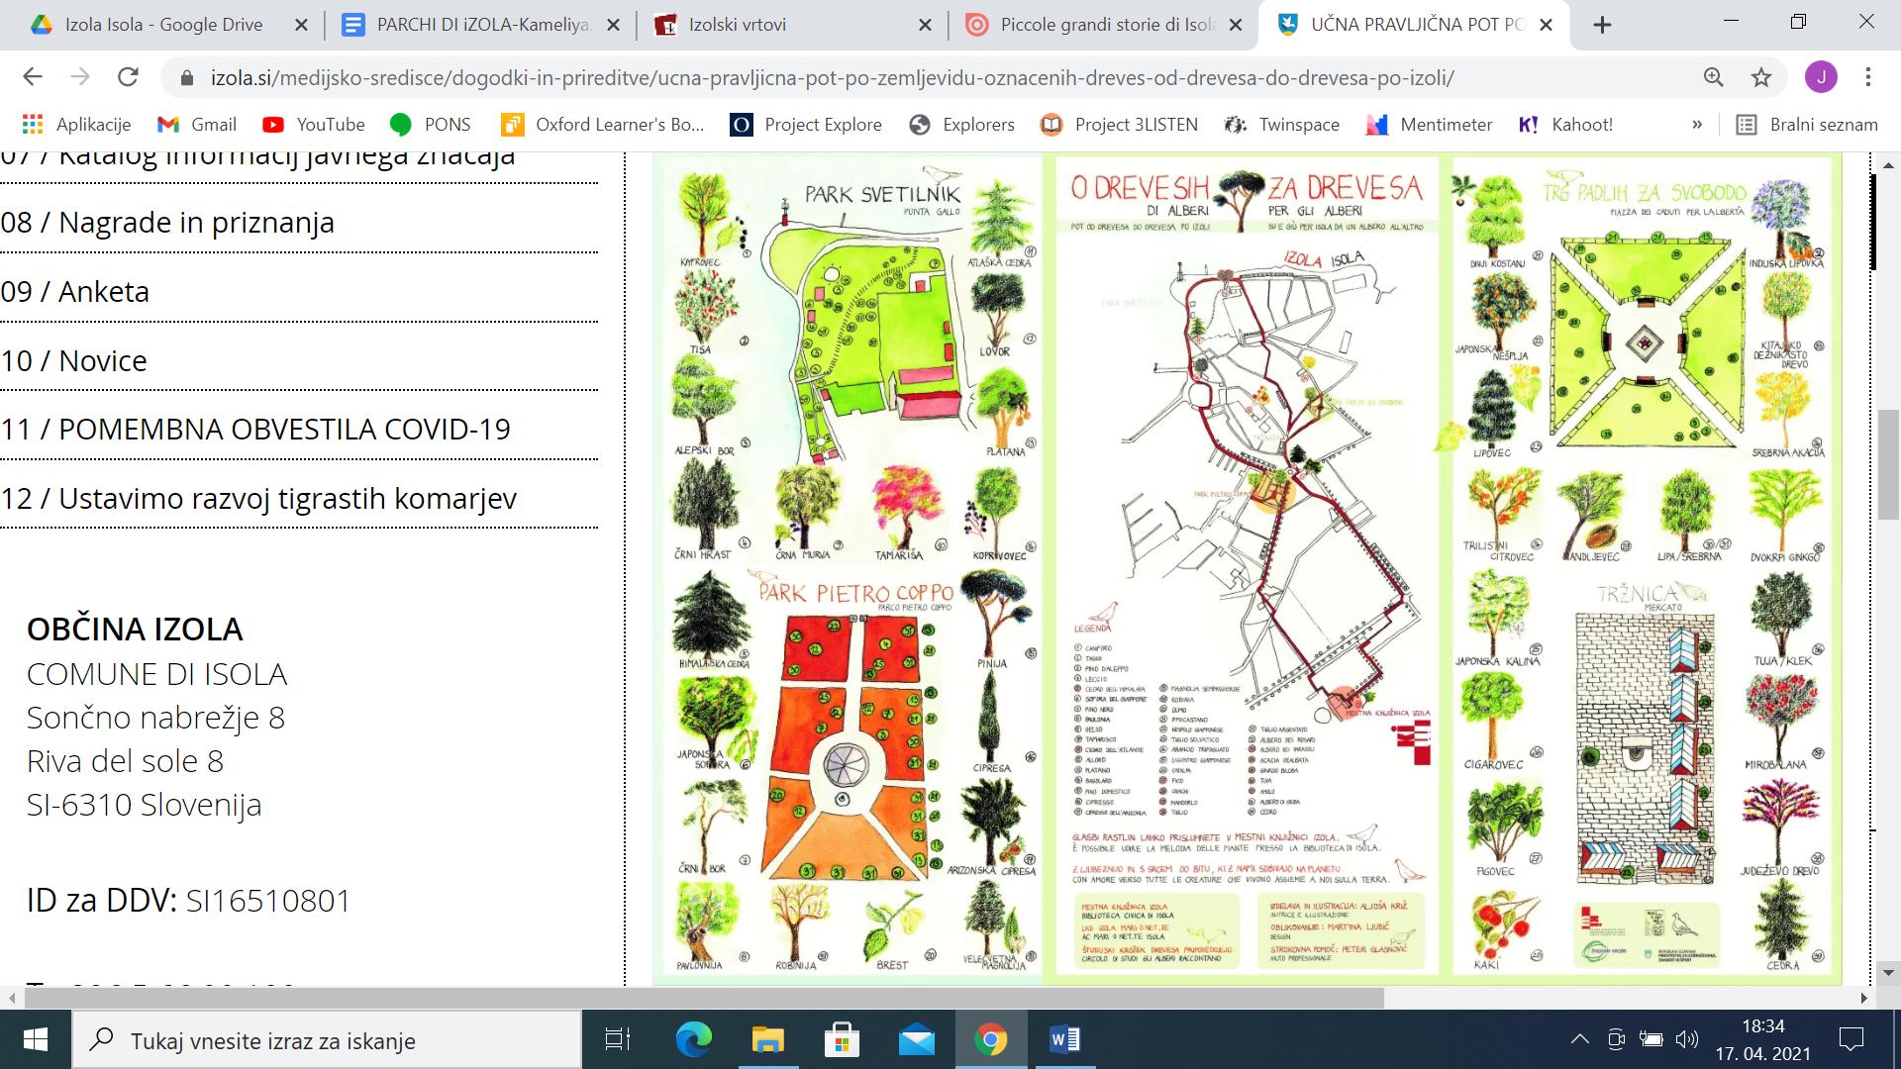Open POMEMBNA OBVESTILA COVID-19 link
The image size is (1901, 1069).
point(255,429)
